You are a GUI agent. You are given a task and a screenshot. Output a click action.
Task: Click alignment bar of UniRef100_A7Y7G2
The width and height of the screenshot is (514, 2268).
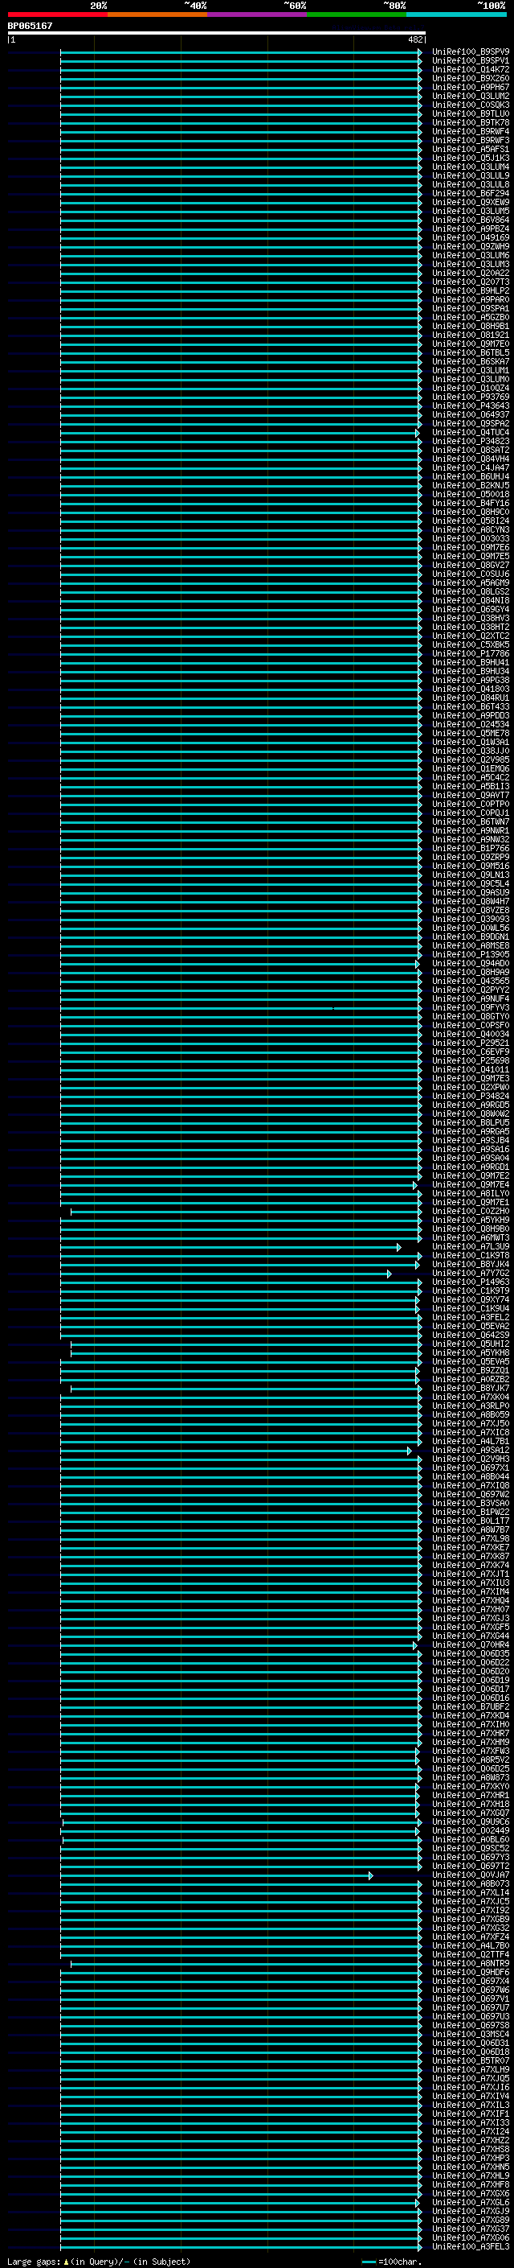[x=226, y=1274]
